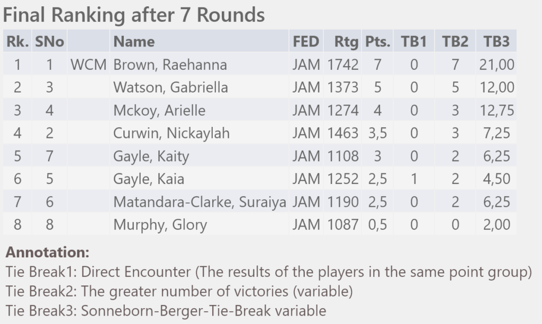Click the Pts. column header

[377, 42]
